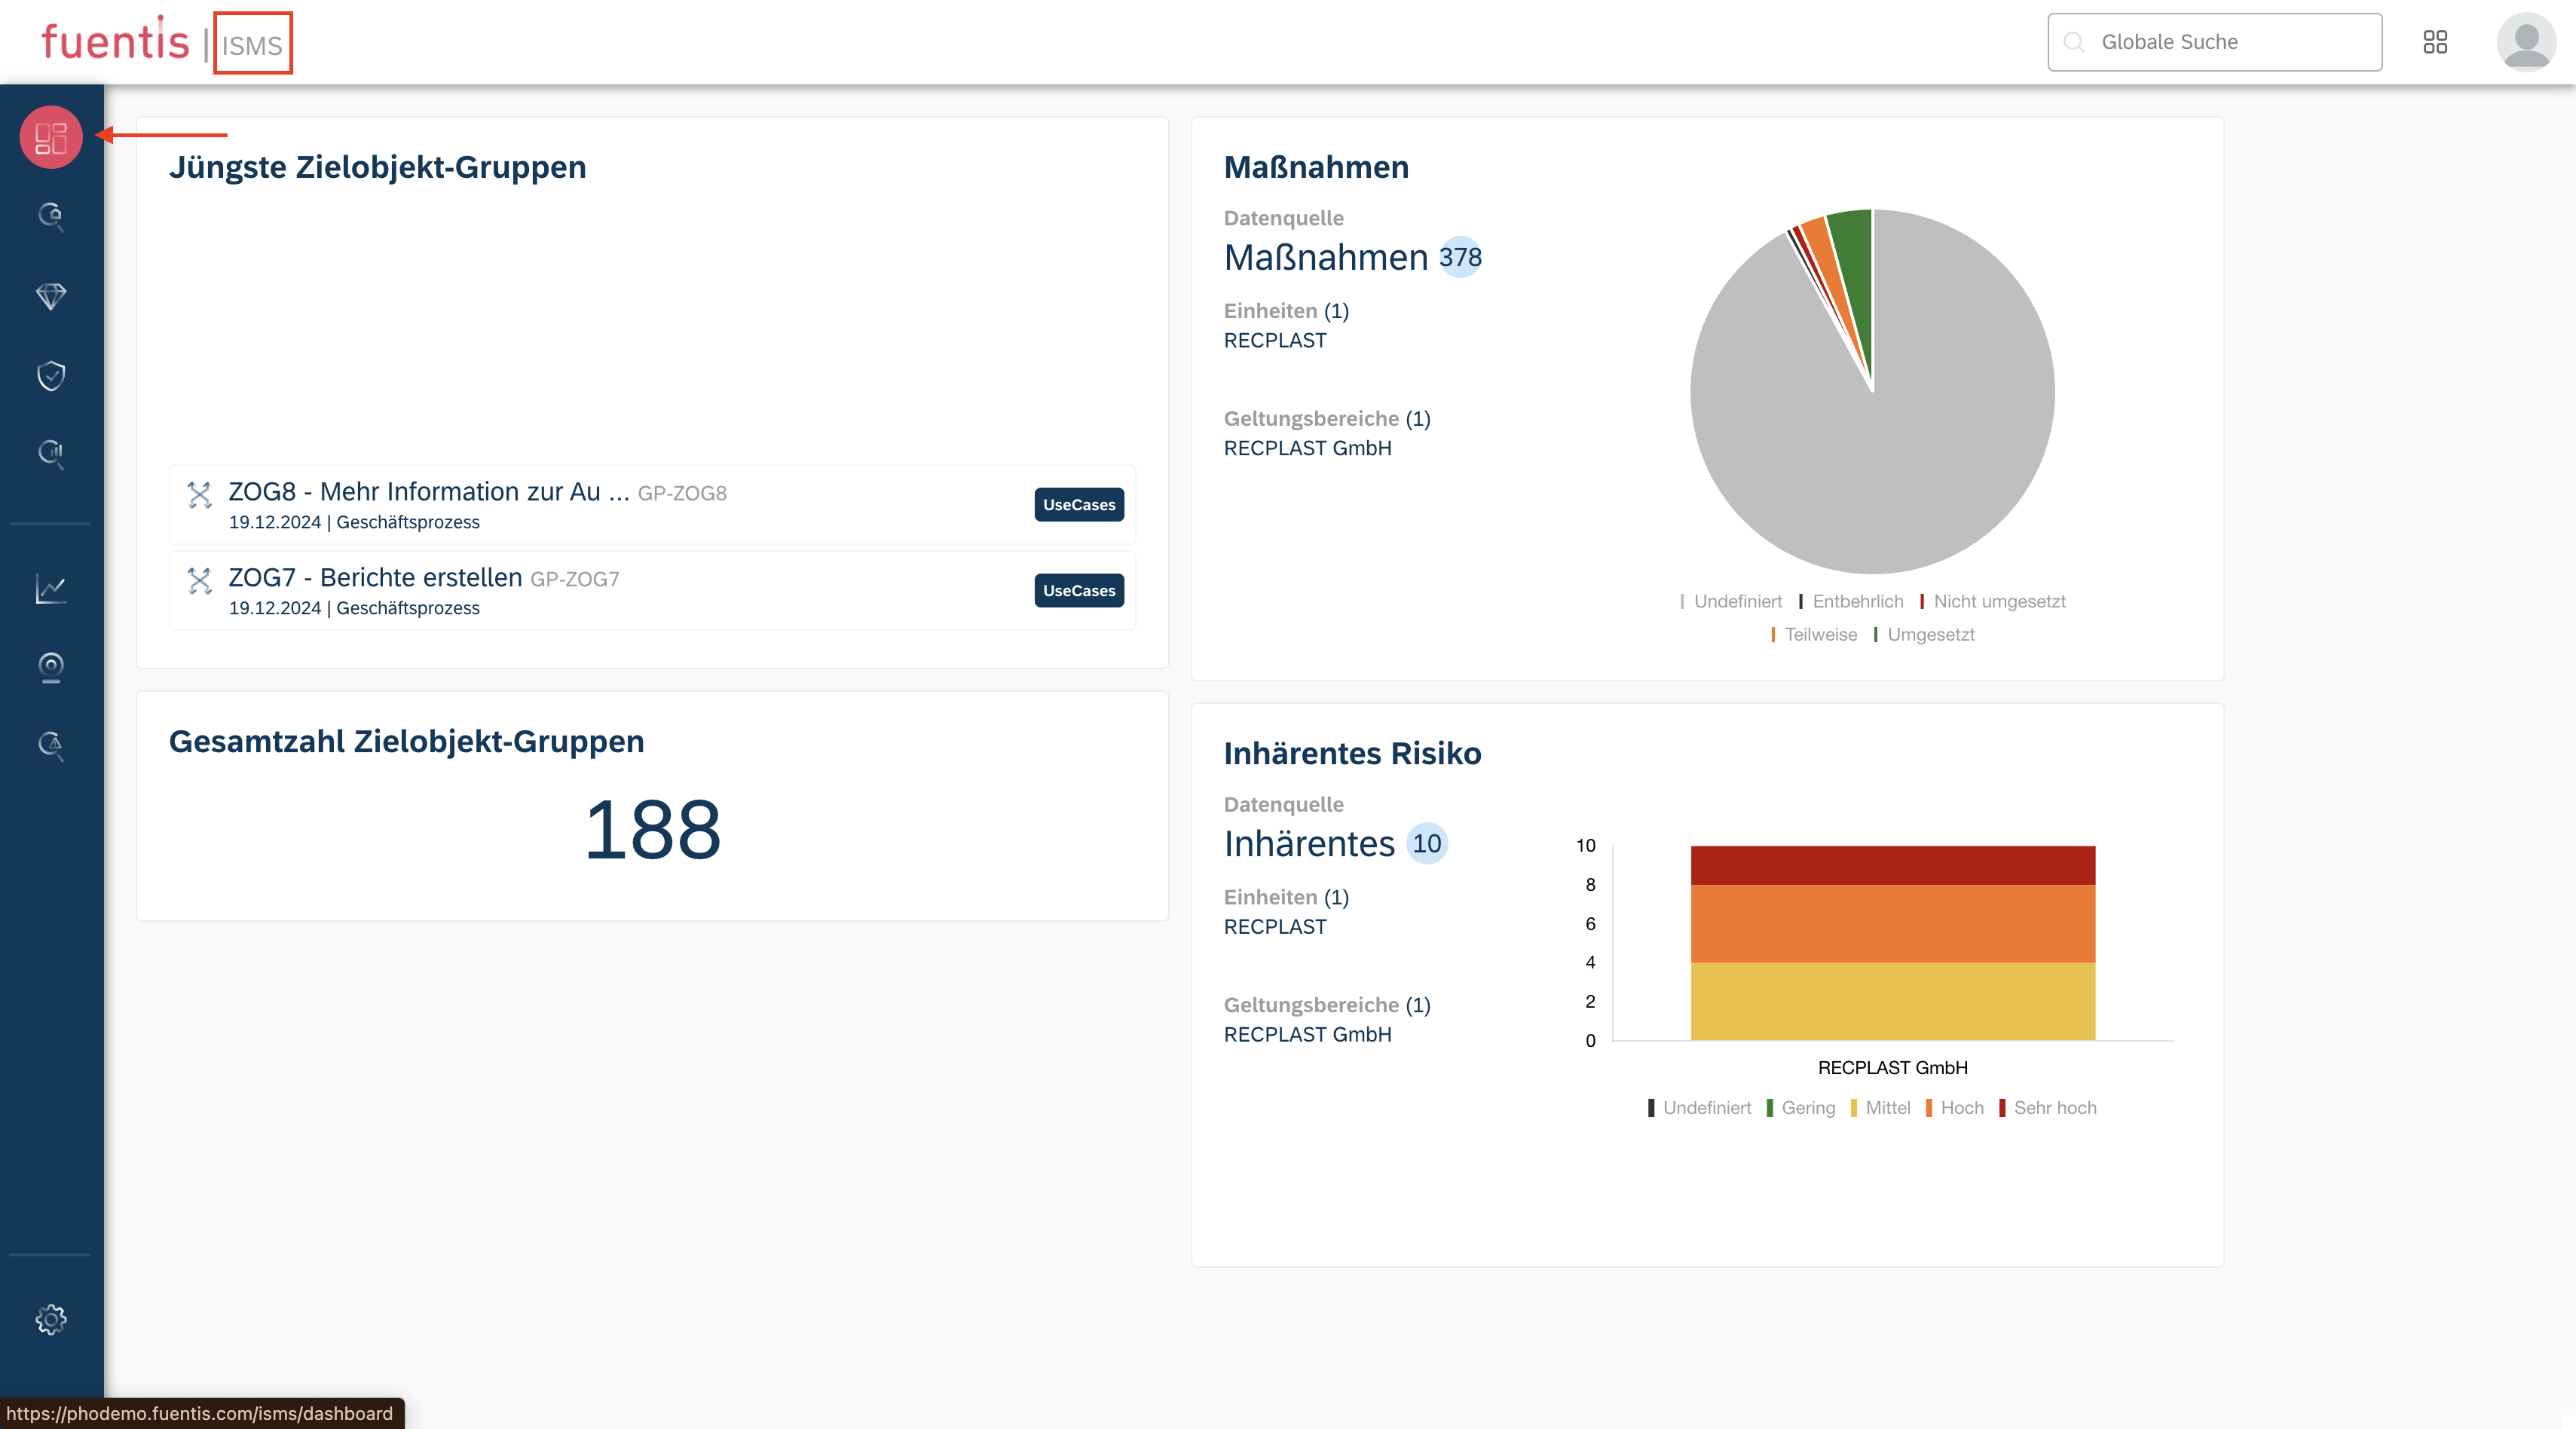2576x1429 pixels.
Task: Open the dashboard icon in sidebar
Action: [x=51, y=137]
